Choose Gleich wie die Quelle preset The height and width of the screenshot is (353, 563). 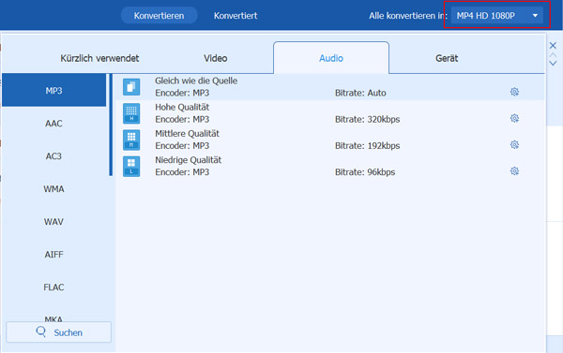330,87
